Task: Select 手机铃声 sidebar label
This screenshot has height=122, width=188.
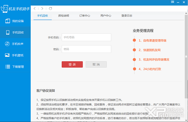Action: (x=18, y=44)
